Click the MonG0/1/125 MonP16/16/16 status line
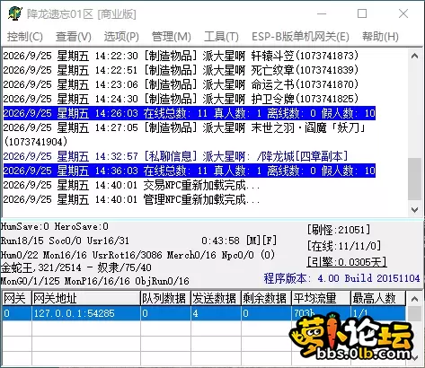Image resolution: width=425 pixels, height=368 pixels. point(95,281)
